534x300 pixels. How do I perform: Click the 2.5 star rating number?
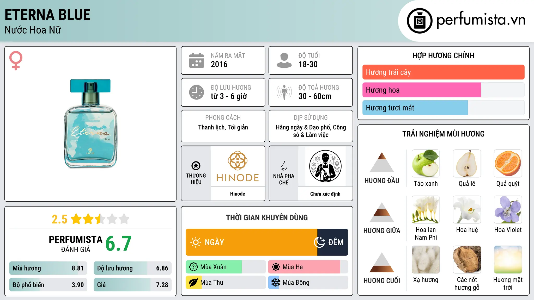click(x=59, y=219)
